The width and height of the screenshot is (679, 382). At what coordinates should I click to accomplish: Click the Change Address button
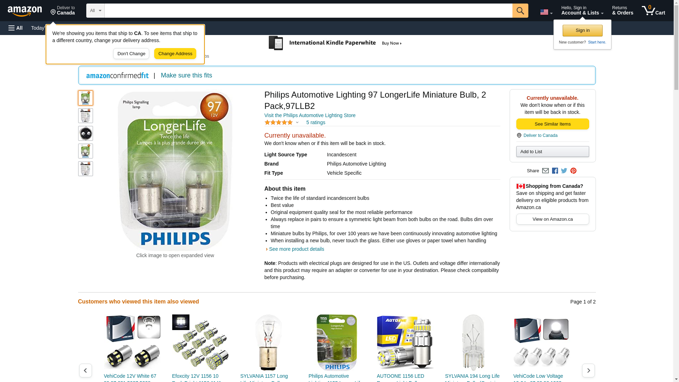tap(175, 54)
